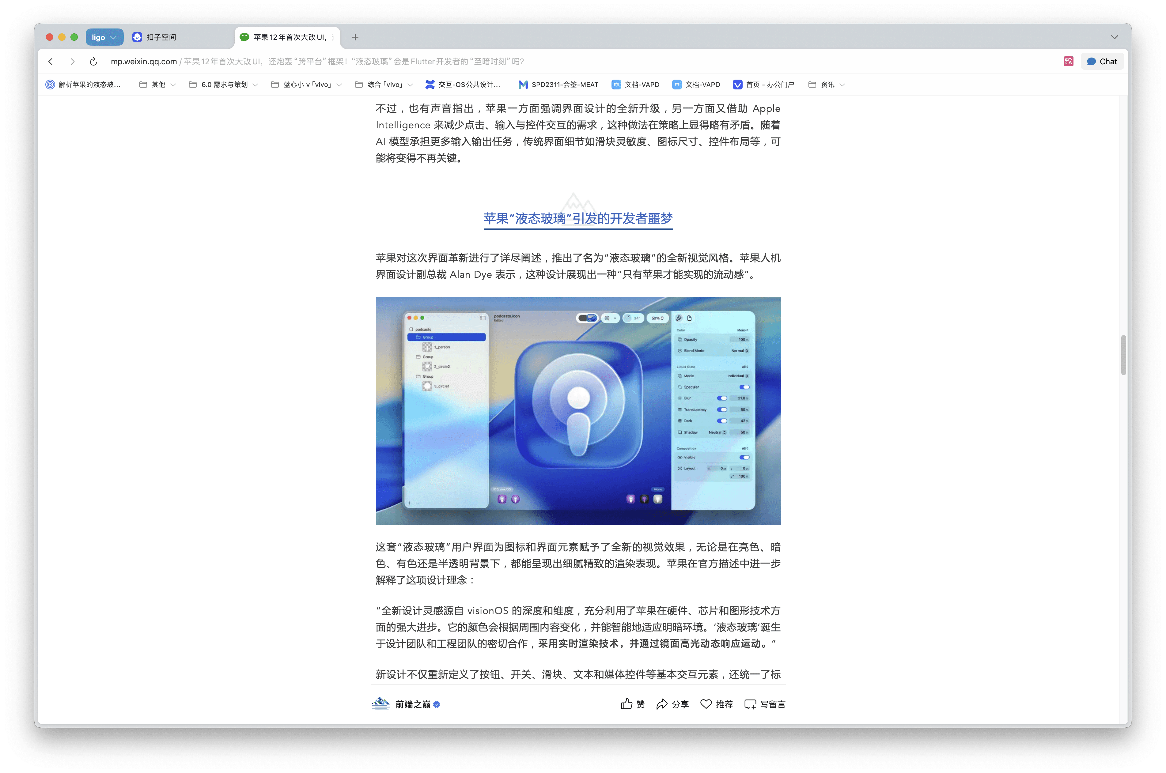
Task: Expand the ligo profile dropdown
Action: click(x=104, y=37)
